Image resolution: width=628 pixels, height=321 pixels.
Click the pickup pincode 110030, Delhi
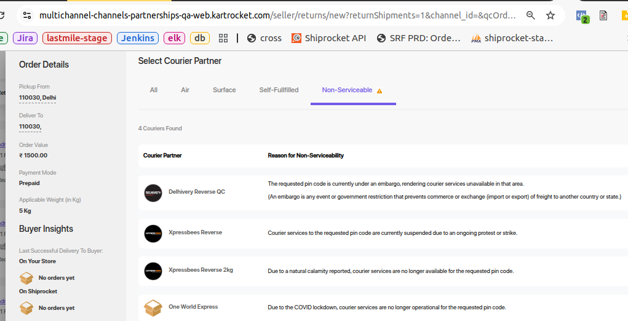(x=38, y=97)
